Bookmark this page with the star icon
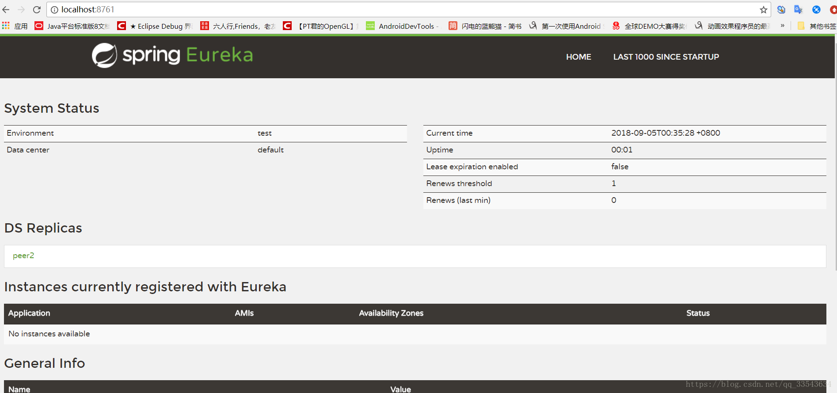Image resolution: width=837 pixels, height=393 pixels. point(763,10)
